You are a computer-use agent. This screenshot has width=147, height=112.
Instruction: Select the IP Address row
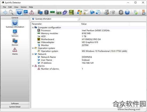coord(89,63)
